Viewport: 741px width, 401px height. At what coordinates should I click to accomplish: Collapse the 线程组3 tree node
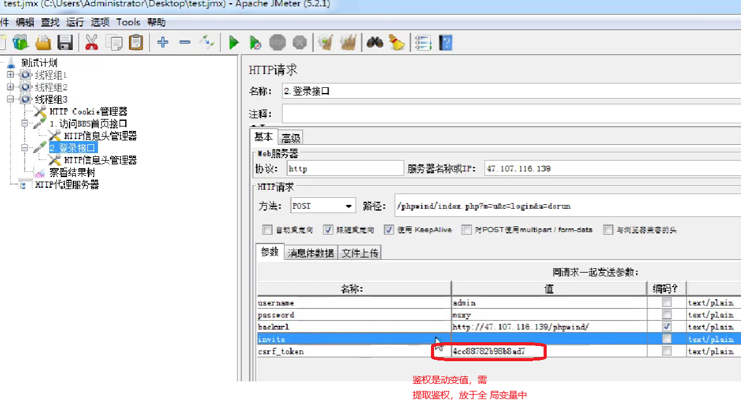click(x=10, y=99)
